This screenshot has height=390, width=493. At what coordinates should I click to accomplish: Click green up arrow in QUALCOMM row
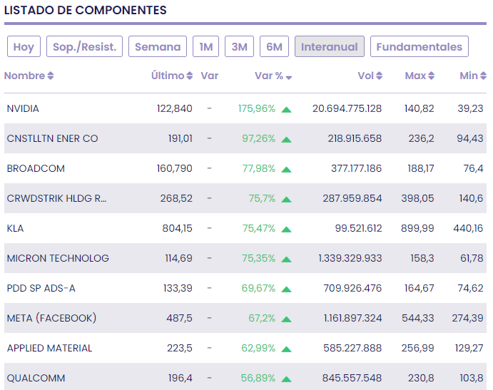point(286,379)
